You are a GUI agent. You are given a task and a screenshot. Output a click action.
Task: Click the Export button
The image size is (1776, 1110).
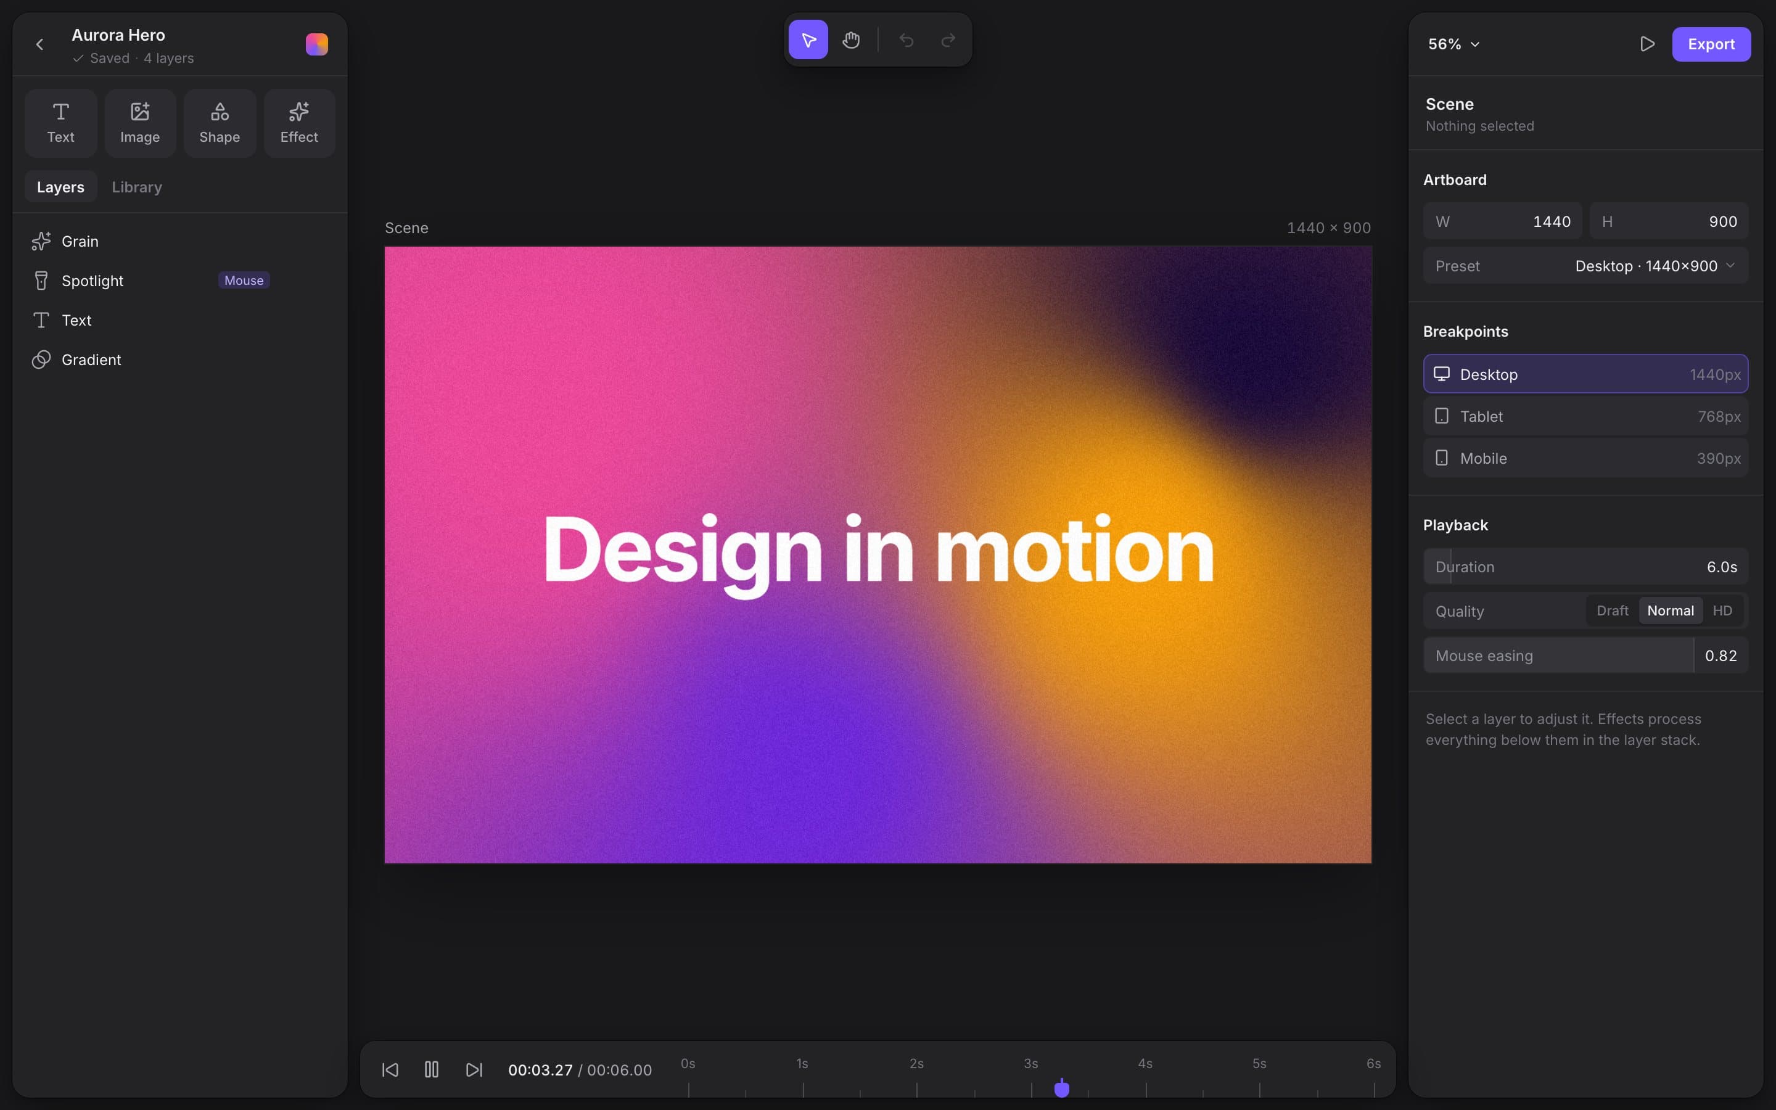[1711, 44]
